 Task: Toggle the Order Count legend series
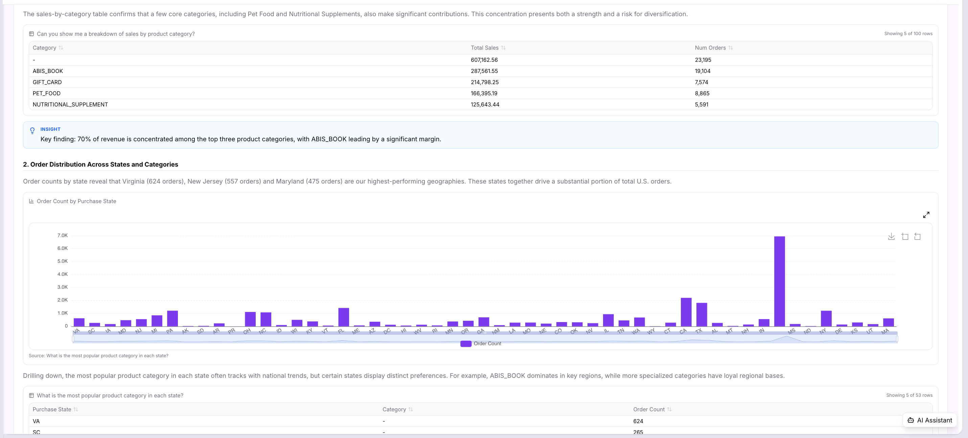click(x=481, y=343)
